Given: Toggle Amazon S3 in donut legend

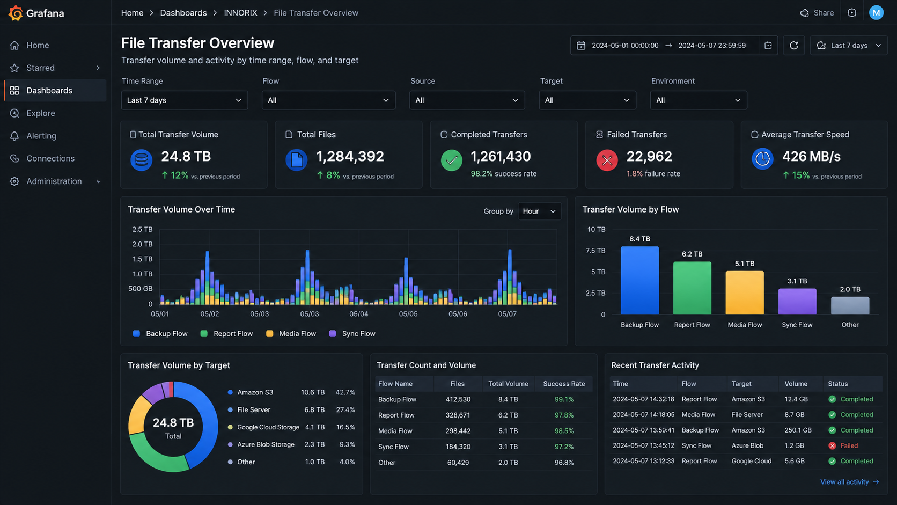Looking at the screenshot, I should (x=251, y=392).
